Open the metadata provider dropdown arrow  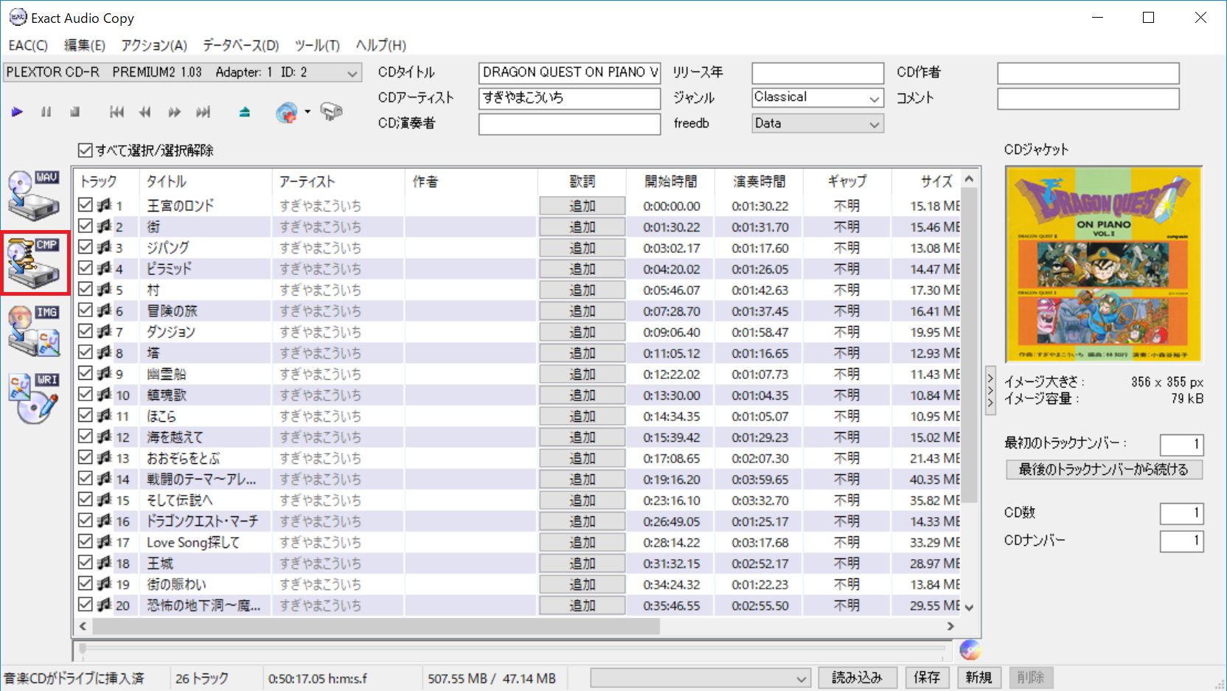(307, 112)
